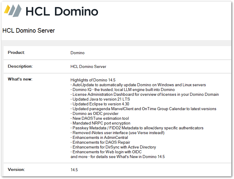Click the Domino IQ local LLM line
Image resolution: width=234 pixels, height=179 pixels.
[123, 89]
